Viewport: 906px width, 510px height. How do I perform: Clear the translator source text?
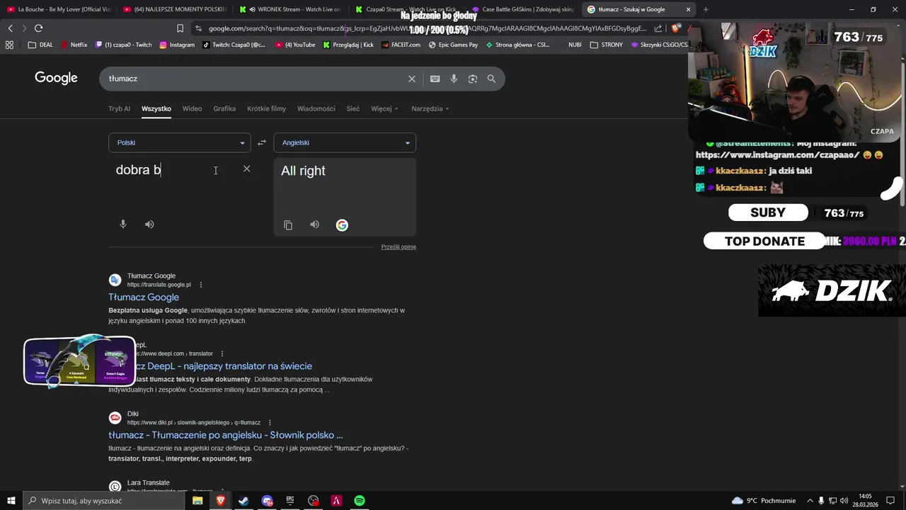pos(246,169)
